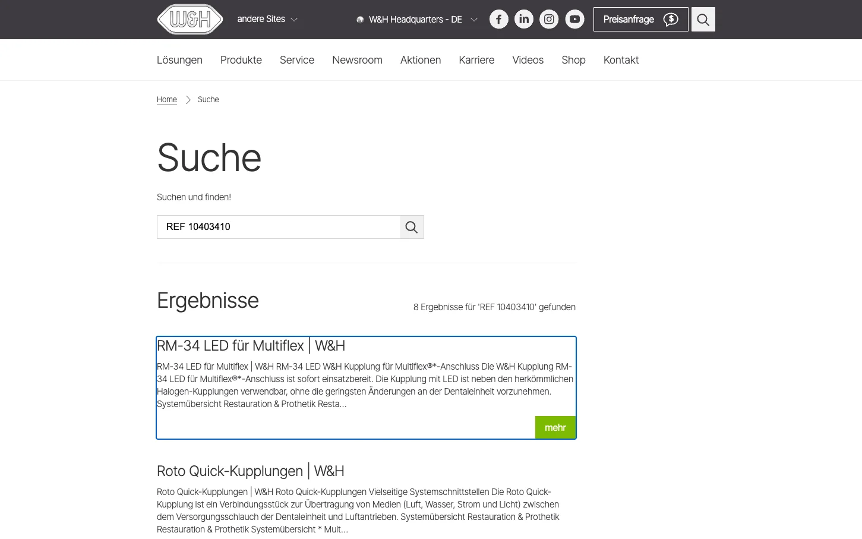Click the RM-34 LED description text
This screenshot has height=539, width=862.
coord(365,385)
